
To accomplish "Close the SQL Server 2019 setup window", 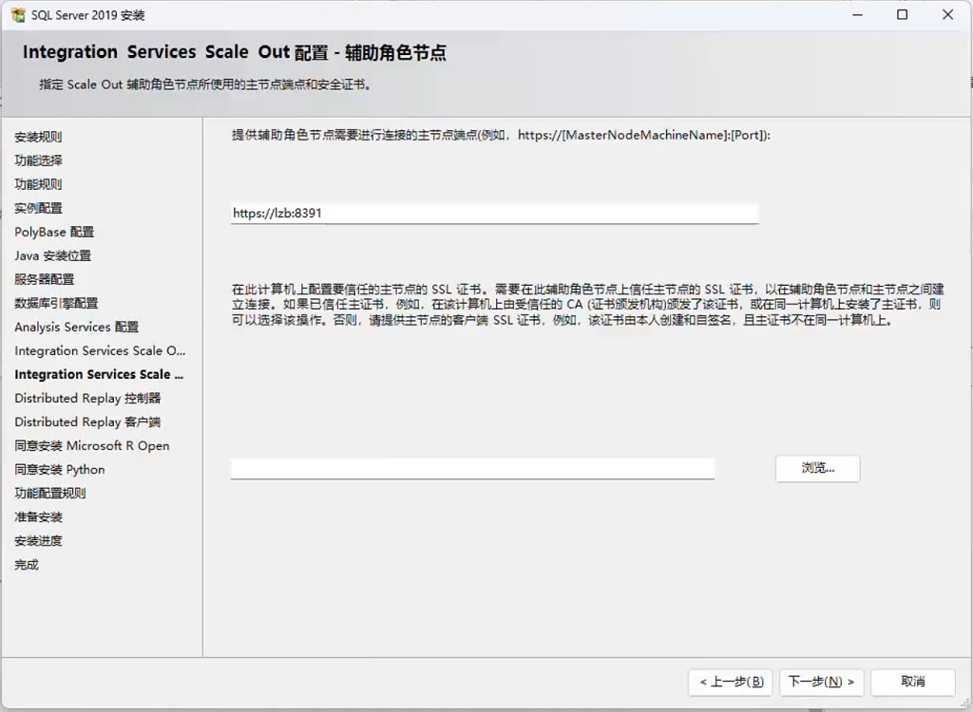I will point(947,15).
